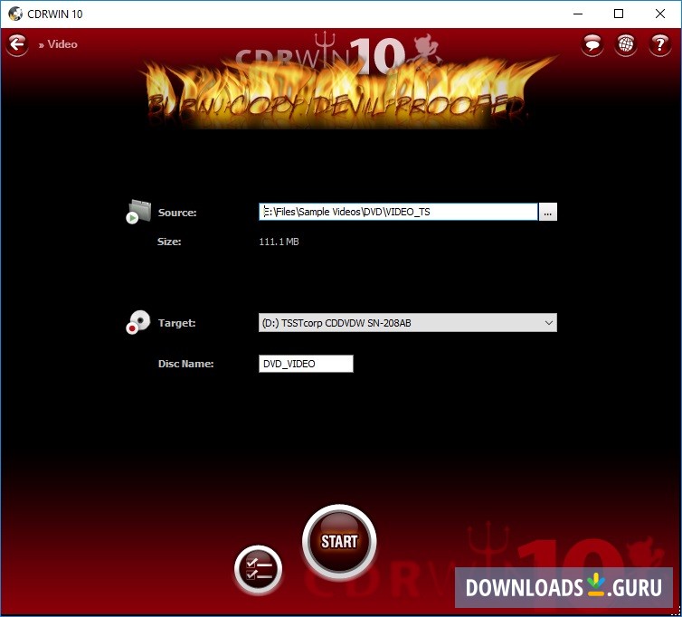This screenshot has width=682, height=617.
Task: Start burning with the START button
Action: [x=339, y=542]
